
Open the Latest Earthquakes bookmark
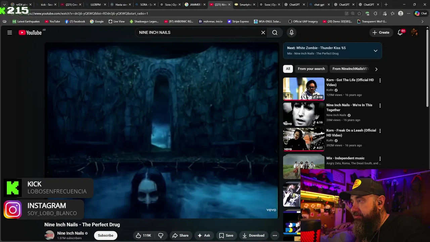coord(26,22)
